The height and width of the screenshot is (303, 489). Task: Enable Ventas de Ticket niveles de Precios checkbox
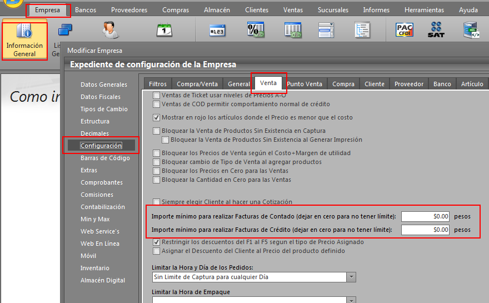[157, 95]
